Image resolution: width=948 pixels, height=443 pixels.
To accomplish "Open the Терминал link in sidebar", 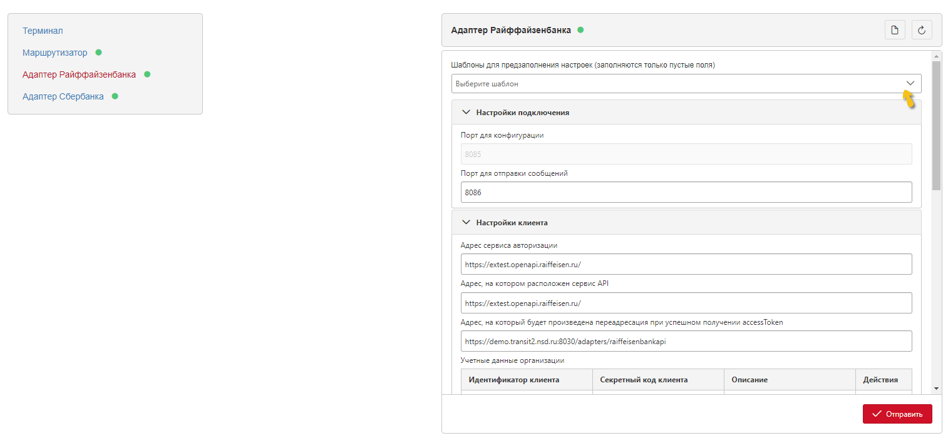I will coord(43,31).
